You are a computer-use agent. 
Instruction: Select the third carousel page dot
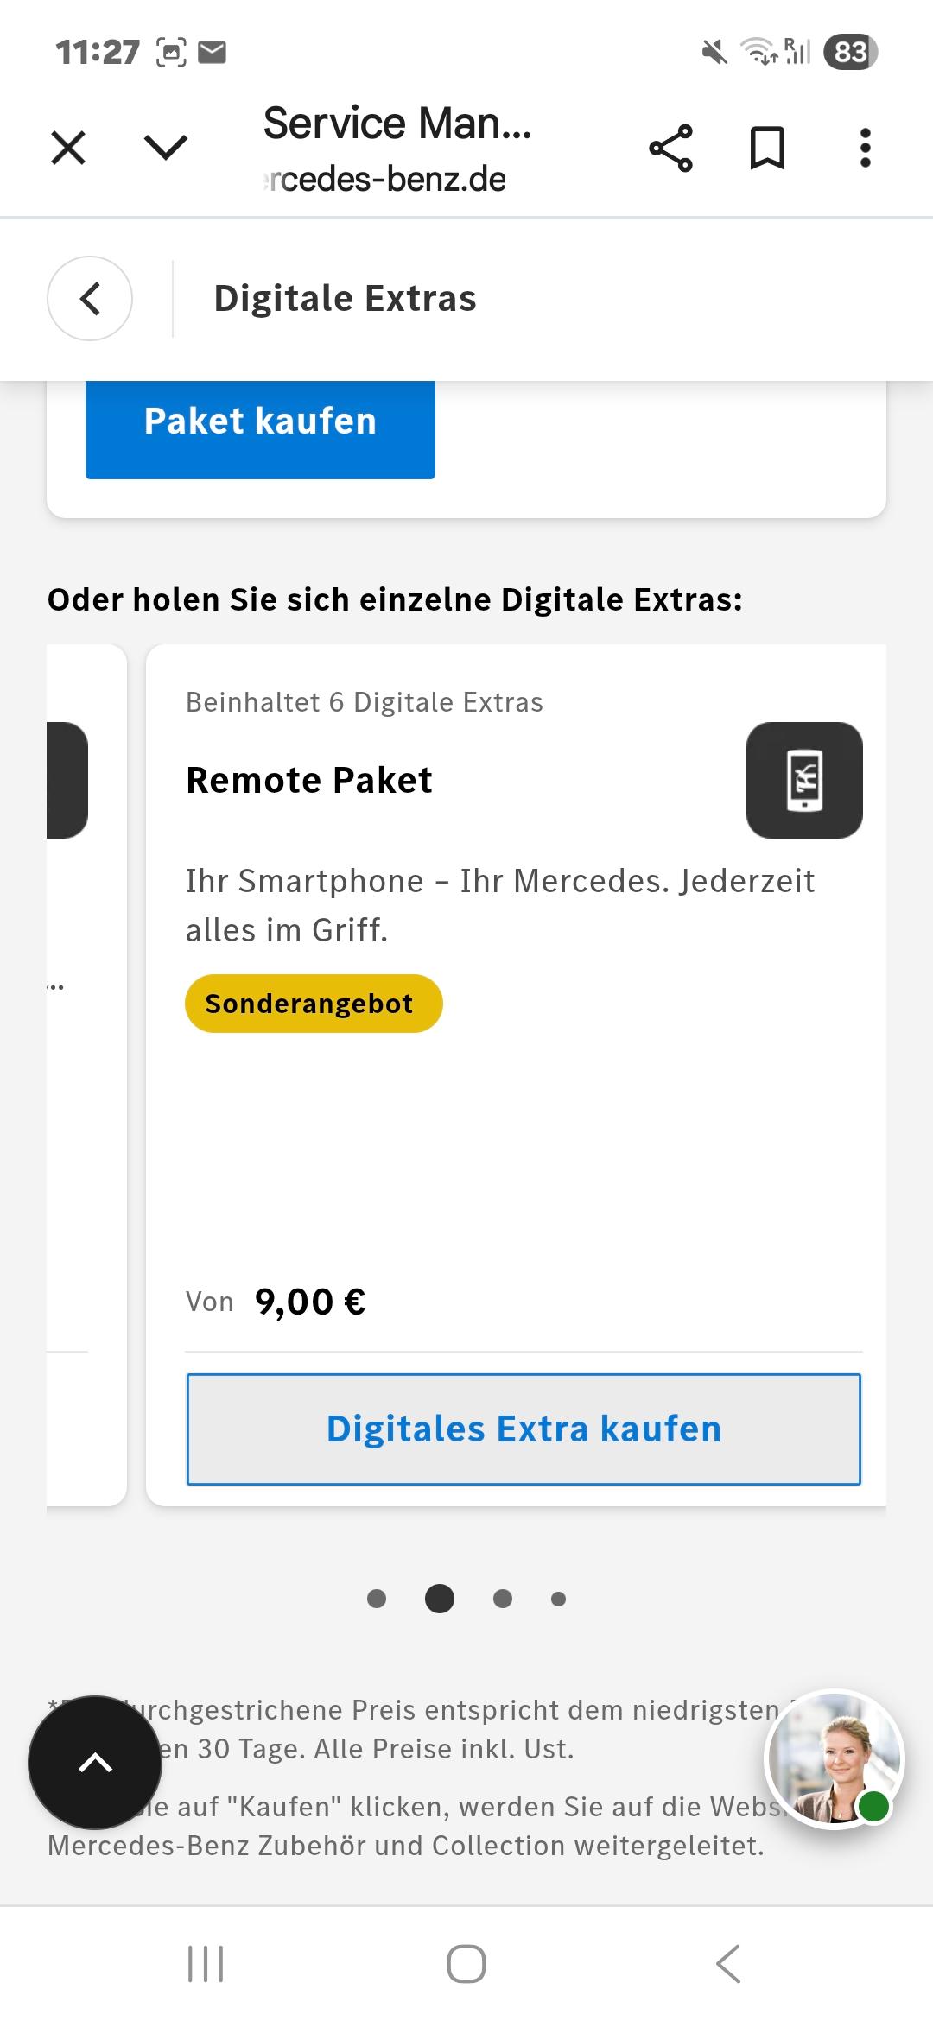coord(503,1599)
